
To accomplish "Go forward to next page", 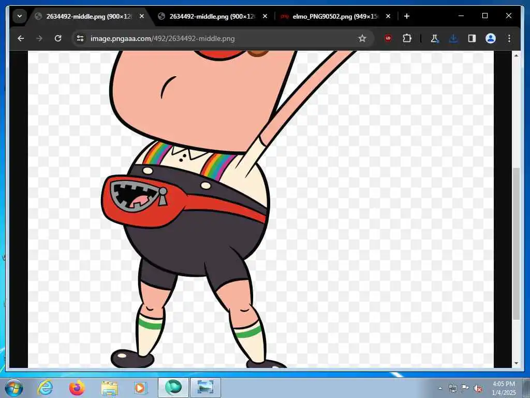I will tap(39, 38).
